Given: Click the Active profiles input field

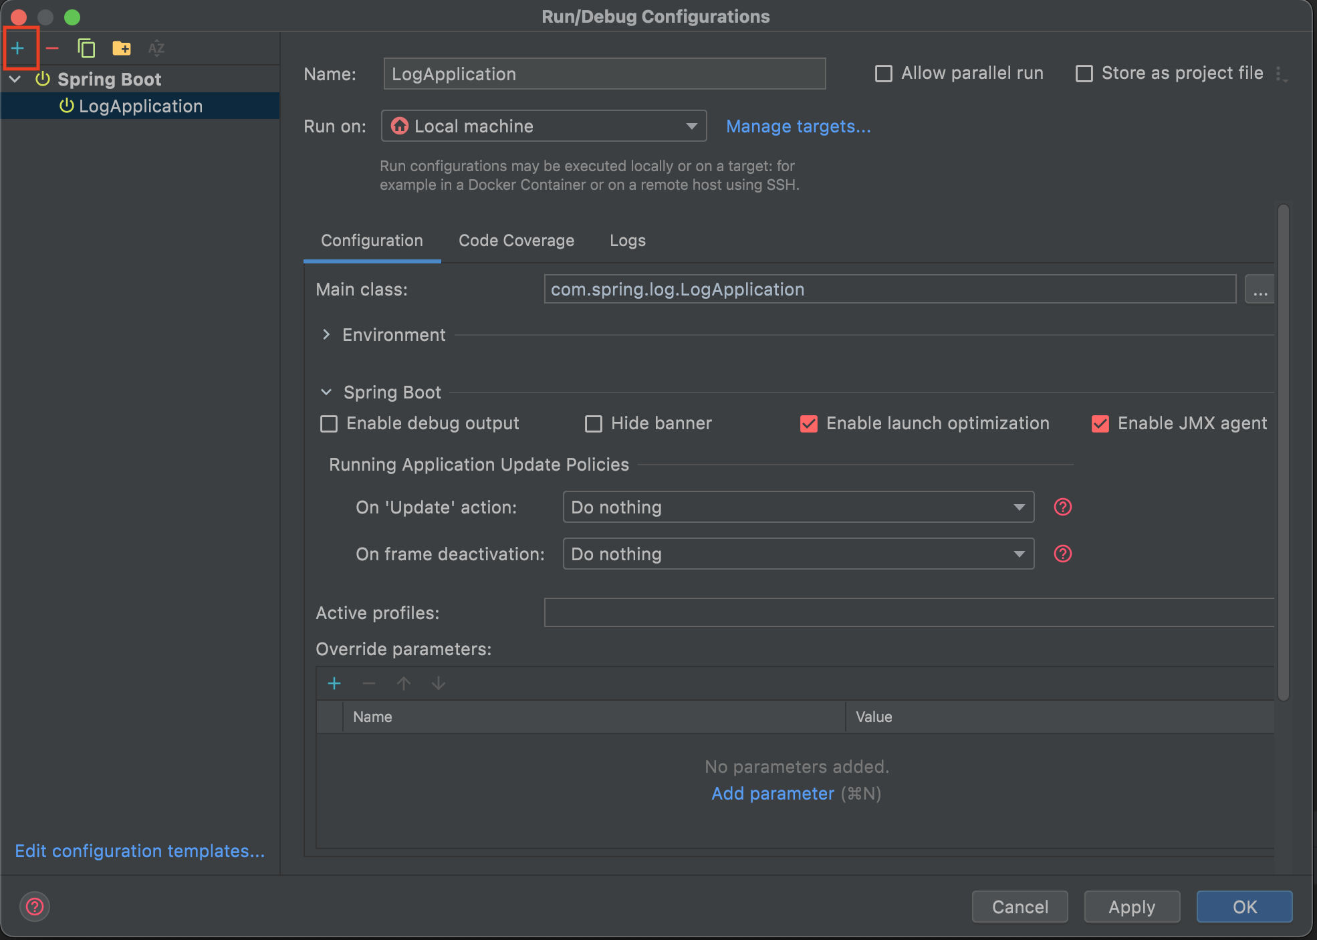Looking at the screenshot, I should click(908, 612).
